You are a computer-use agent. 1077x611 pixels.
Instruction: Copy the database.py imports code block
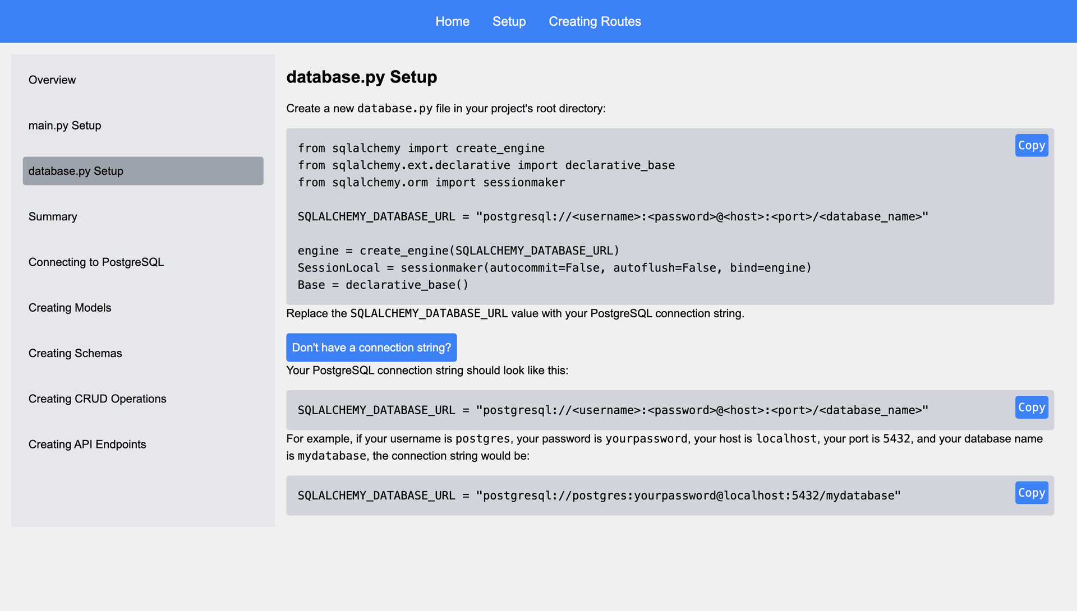tap(1032, 145)
